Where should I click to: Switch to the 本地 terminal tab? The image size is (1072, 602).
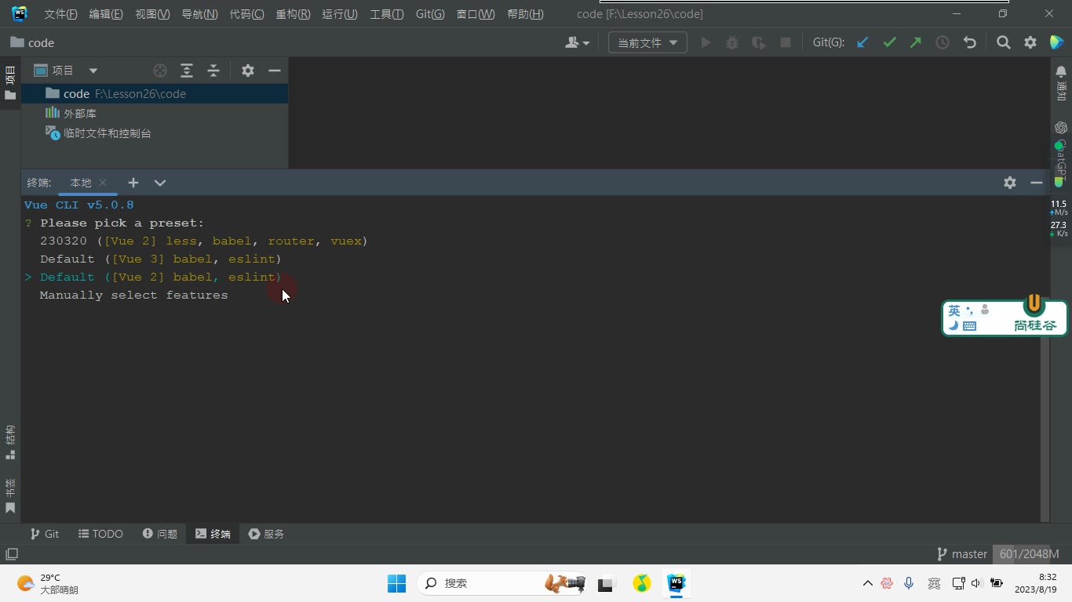point(81,183)
